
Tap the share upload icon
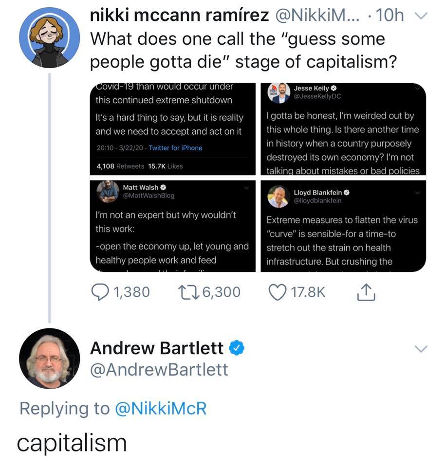(366, 292)
